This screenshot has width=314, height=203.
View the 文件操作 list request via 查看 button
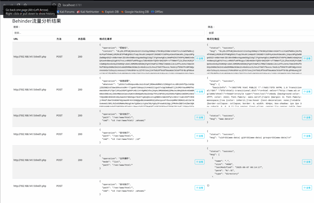click(x=200, y=162)
